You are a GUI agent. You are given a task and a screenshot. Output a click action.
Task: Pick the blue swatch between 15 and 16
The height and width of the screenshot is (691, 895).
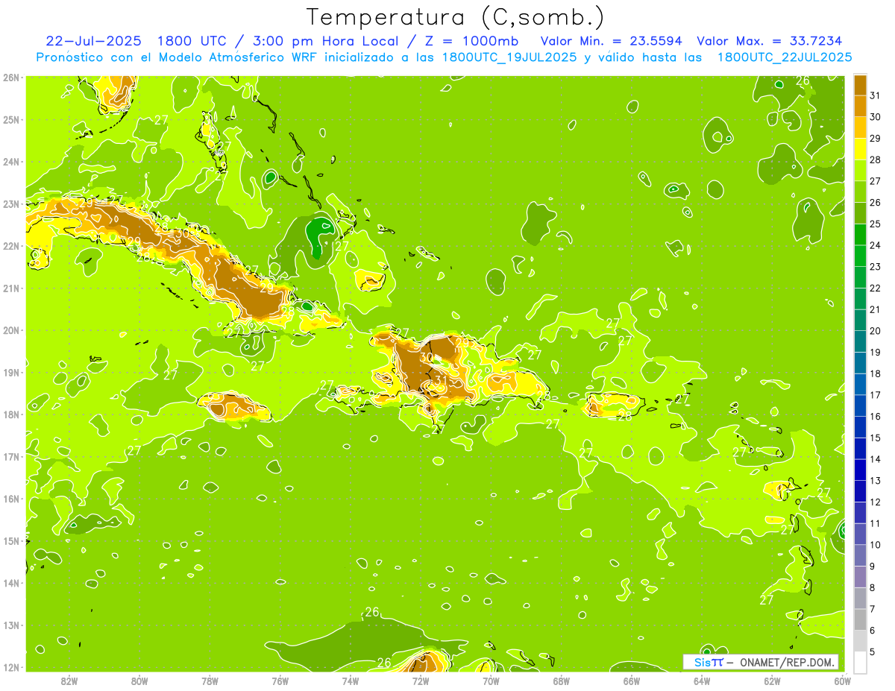(x=861, y=427)
